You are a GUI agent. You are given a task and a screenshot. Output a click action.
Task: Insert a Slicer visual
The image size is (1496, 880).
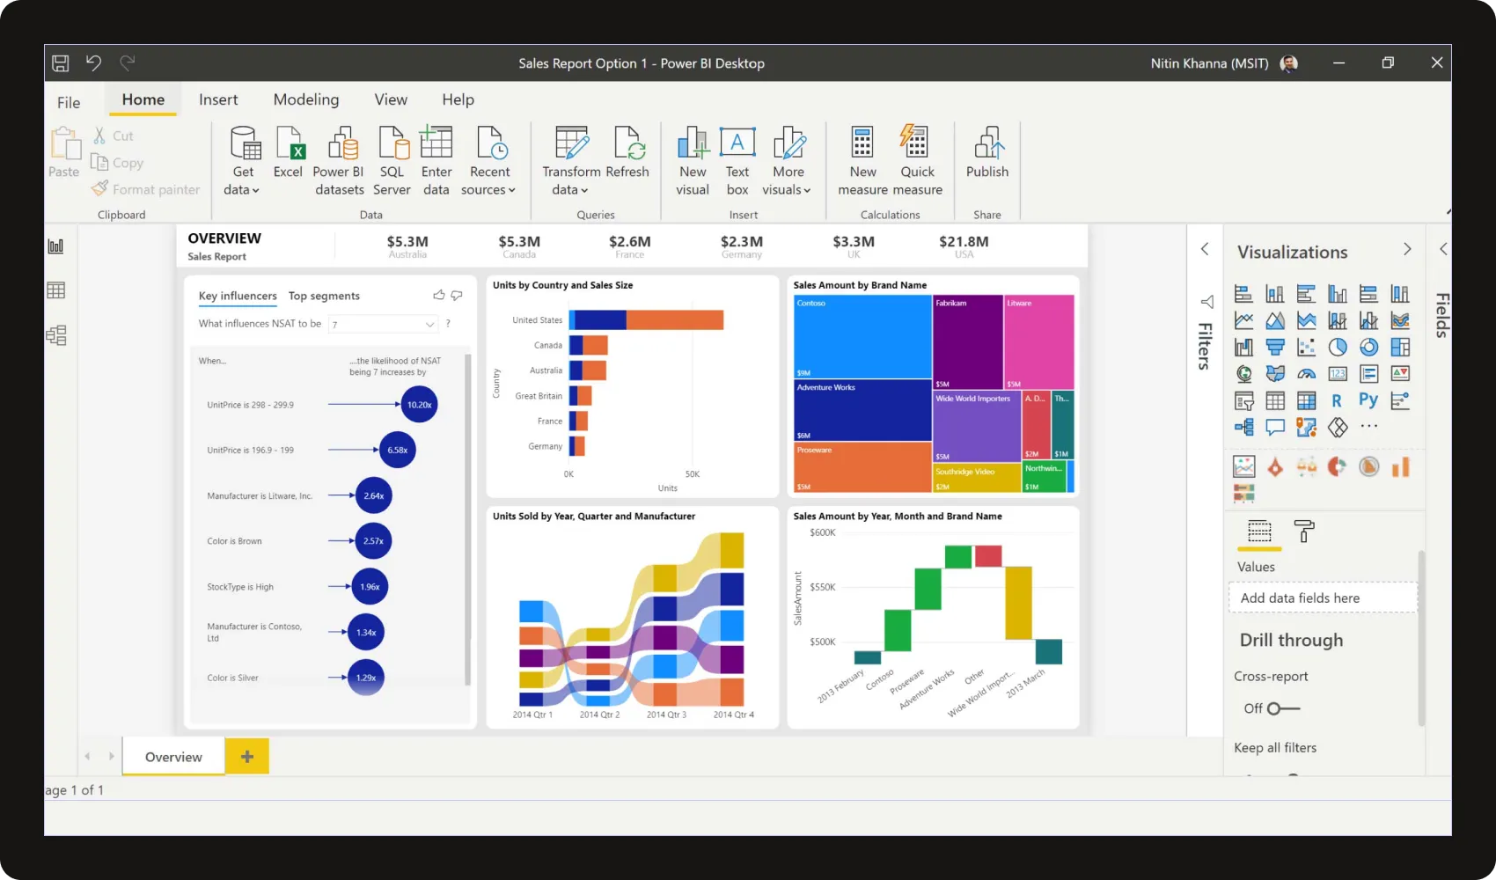click(1243, 400)
